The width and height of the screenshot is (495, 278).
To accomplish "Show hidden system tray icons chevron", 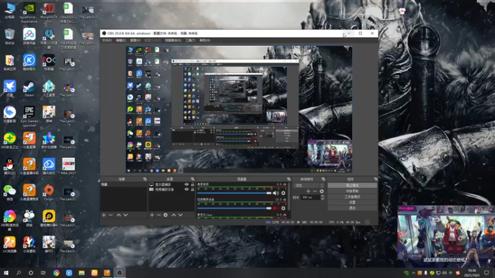I will tap(413, 273).
